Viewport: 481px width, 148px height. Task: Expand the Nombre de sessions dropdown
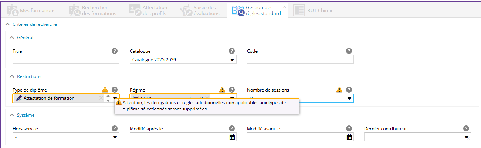[x=349, y=99]
